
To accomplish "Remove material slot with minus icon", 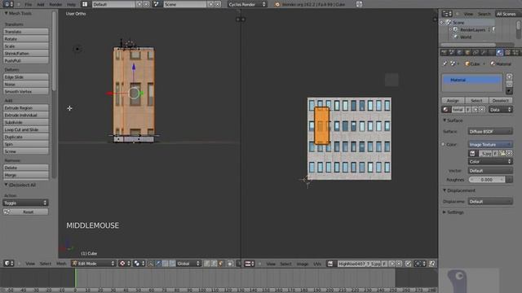I will coord(509,84).
